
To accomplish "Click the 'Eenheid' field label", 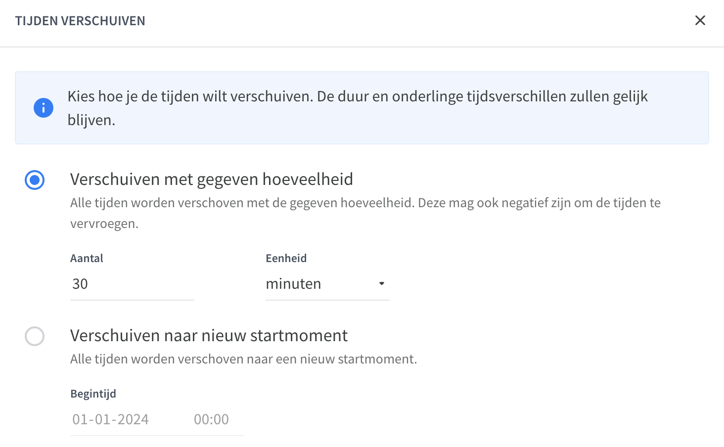I will click(286, 258).
